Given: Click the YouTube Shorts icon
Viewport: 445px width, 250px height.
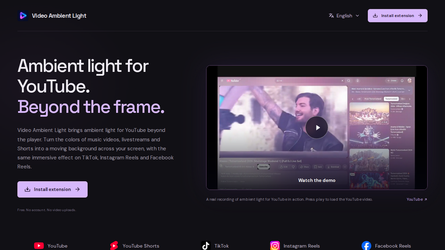Looking at the screenshot, I should pos(114,246).
